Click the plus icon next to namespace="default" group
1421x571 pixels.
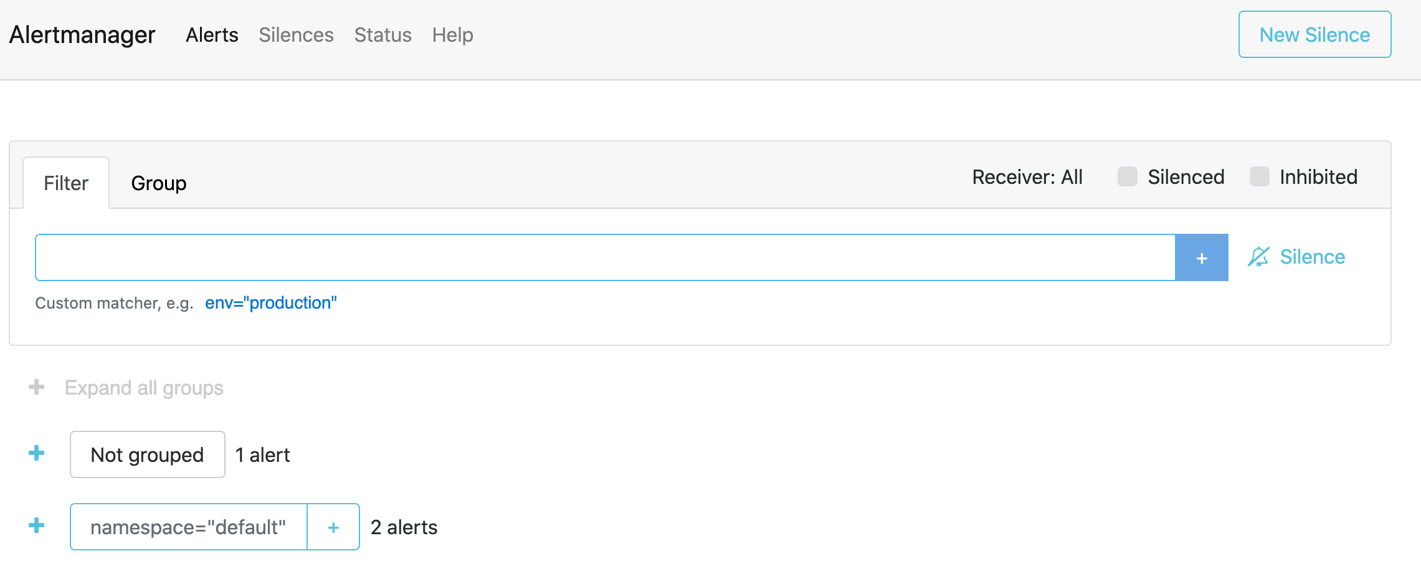tap(36, 525)
